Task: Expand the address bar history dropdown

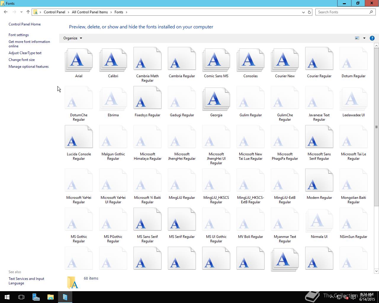Action: coord(303,12)
